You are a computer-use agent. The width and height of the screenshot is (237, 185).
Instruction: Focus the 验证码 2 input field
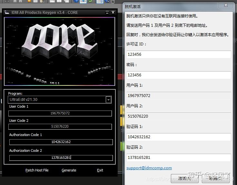178,158
